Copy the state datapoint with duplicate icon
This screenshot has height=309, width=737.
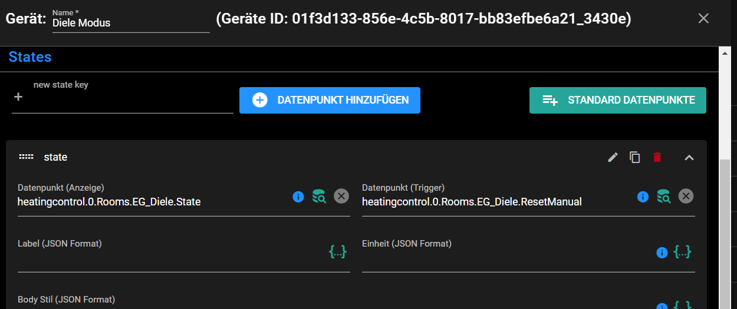(x=635, y=157)
